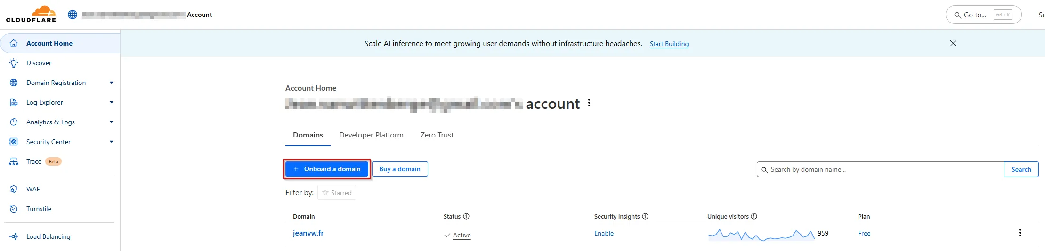Open three-dot menu next to account title
This screenshot has width=1045, height=251.
pyautogui.click(x=589, y=103)
